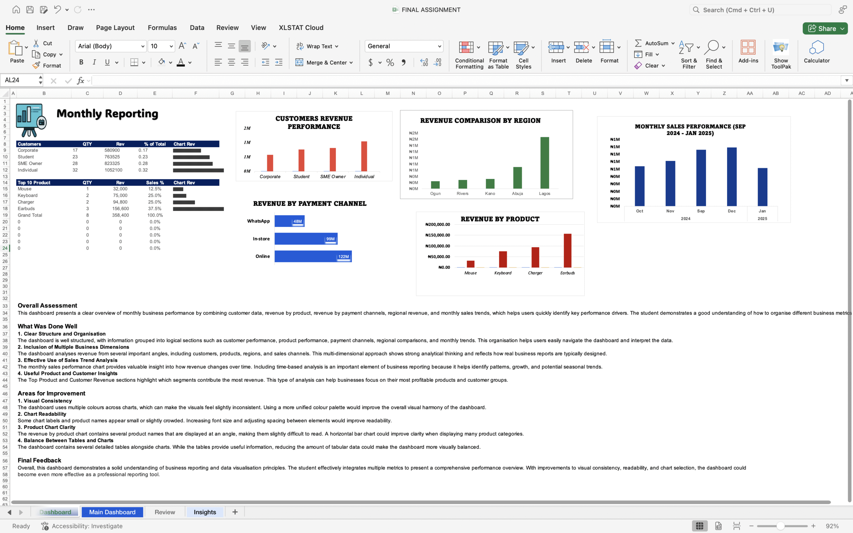Open the Formulas ribbon tab

pos(162,28)
